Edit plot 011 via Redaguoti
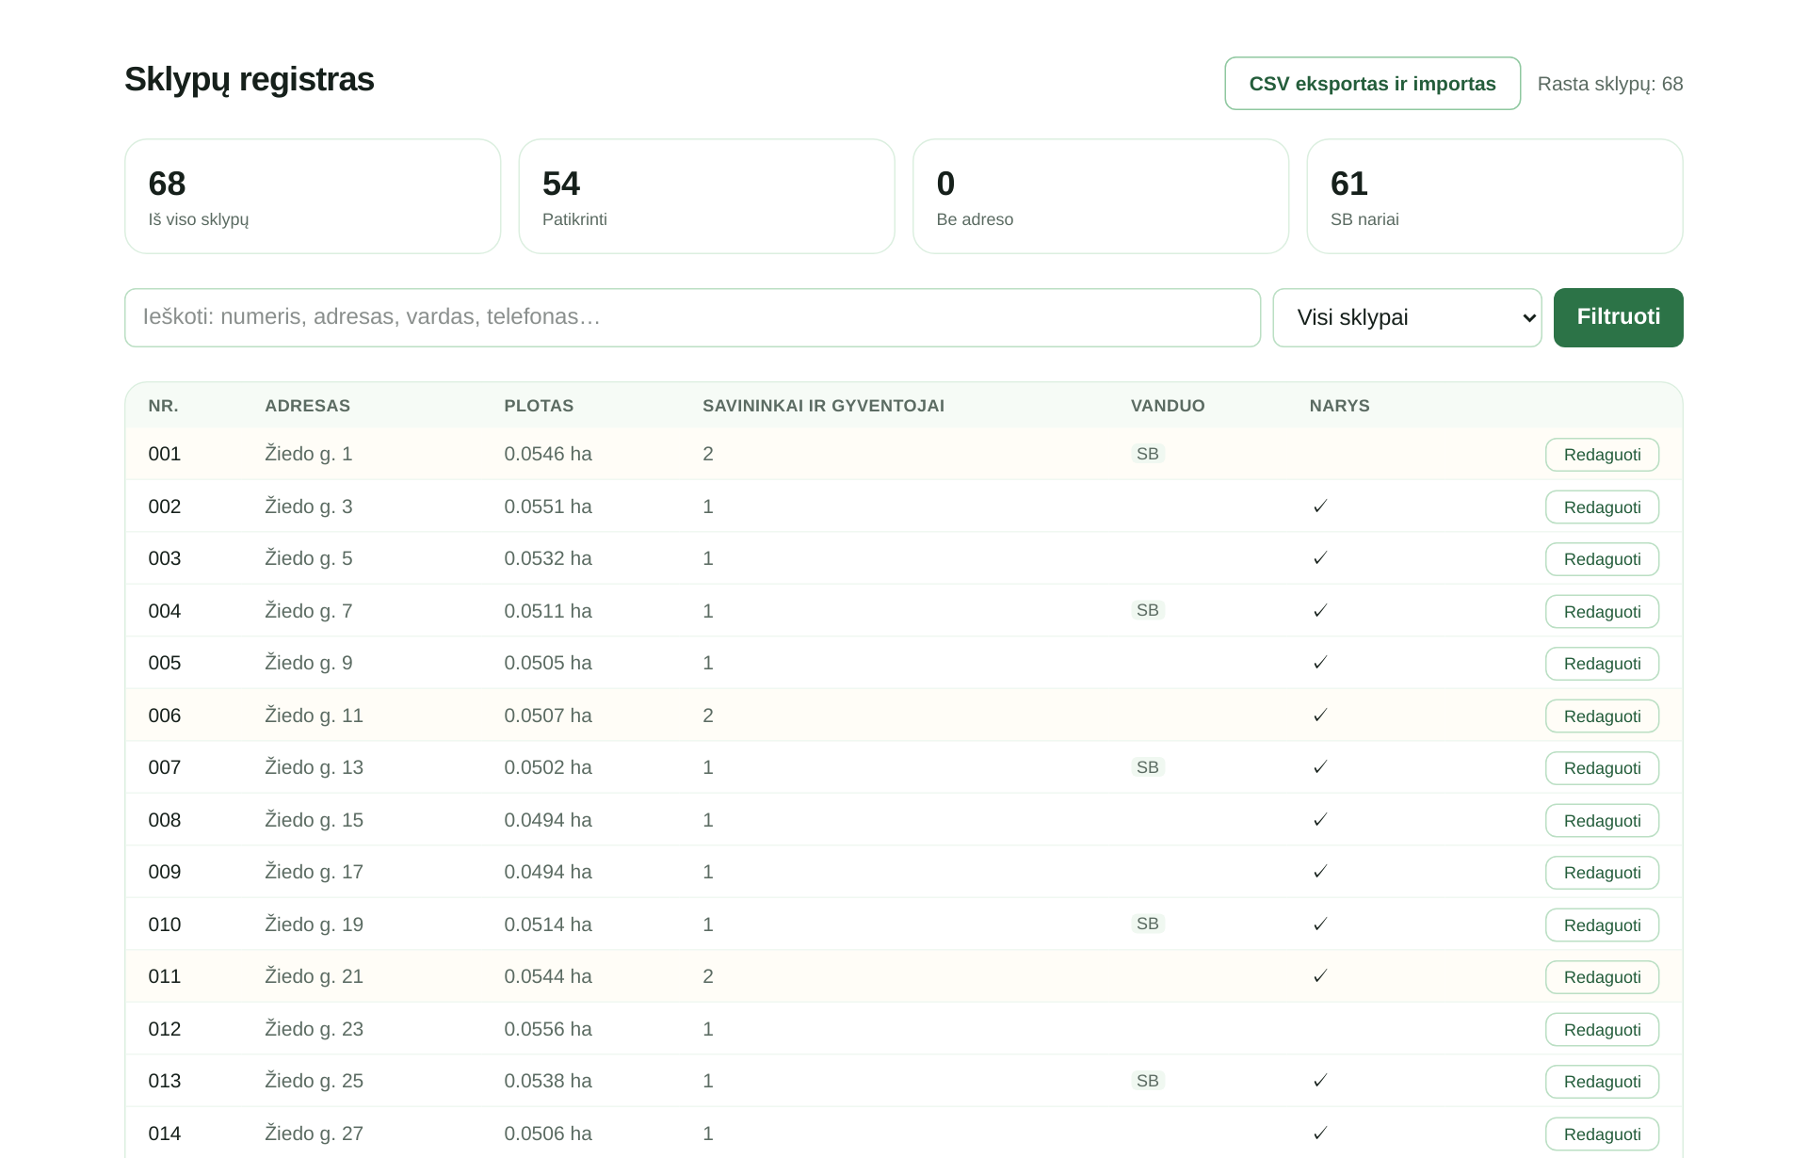Screen dimensions: 1808x1158 1602,977
